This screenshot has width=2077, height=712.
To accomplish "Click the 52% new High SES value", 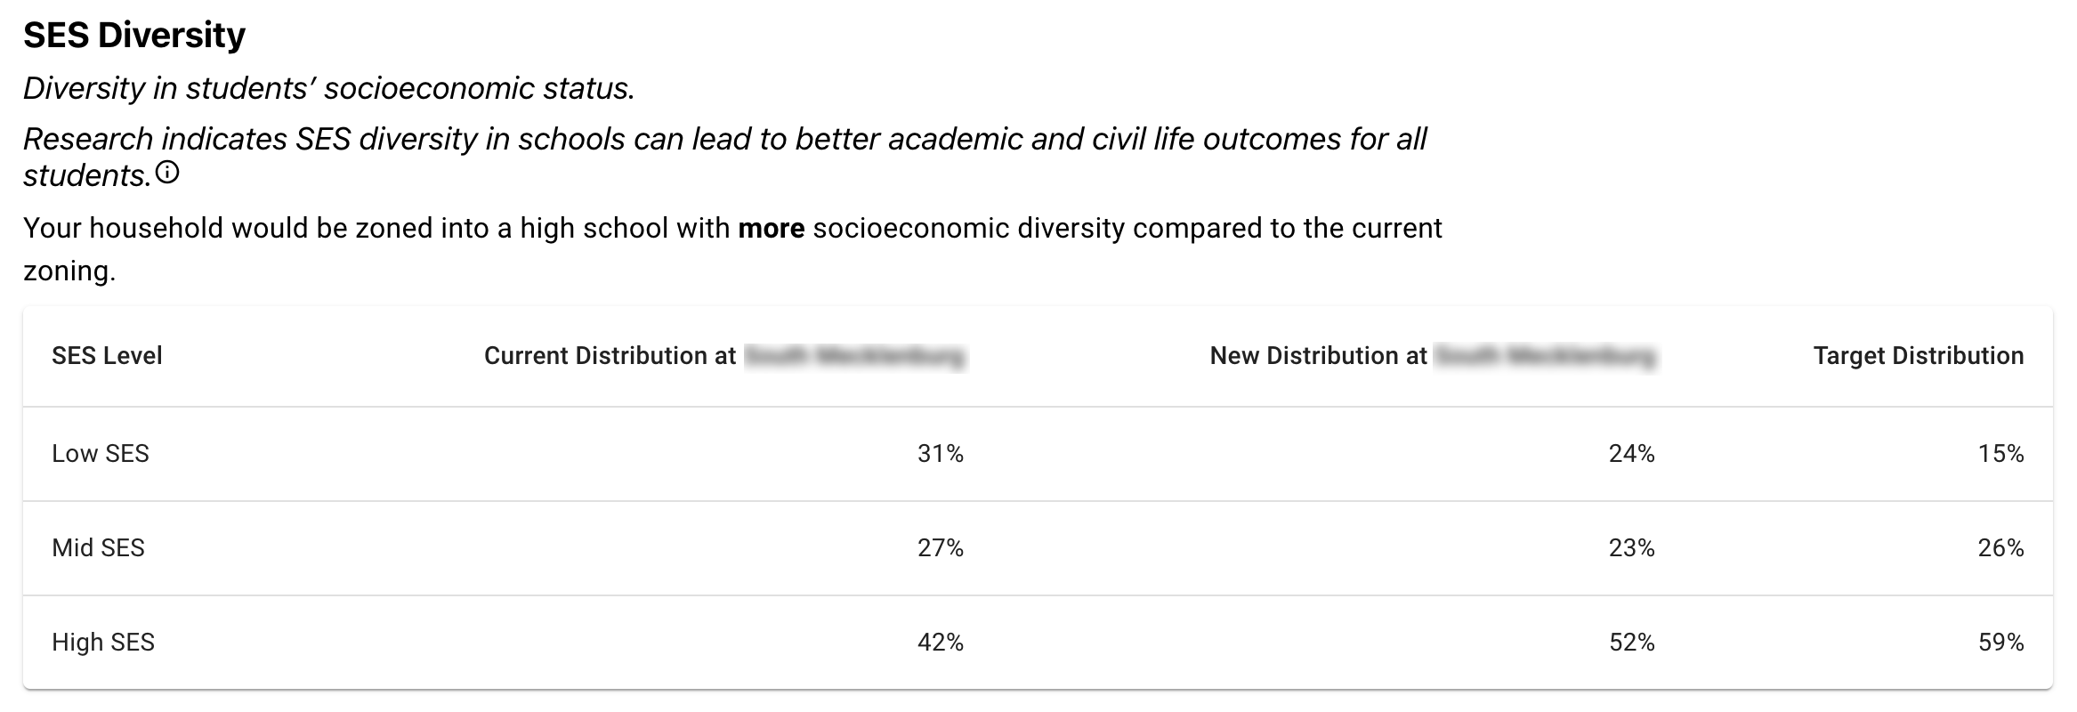I will coord(1631,643).
